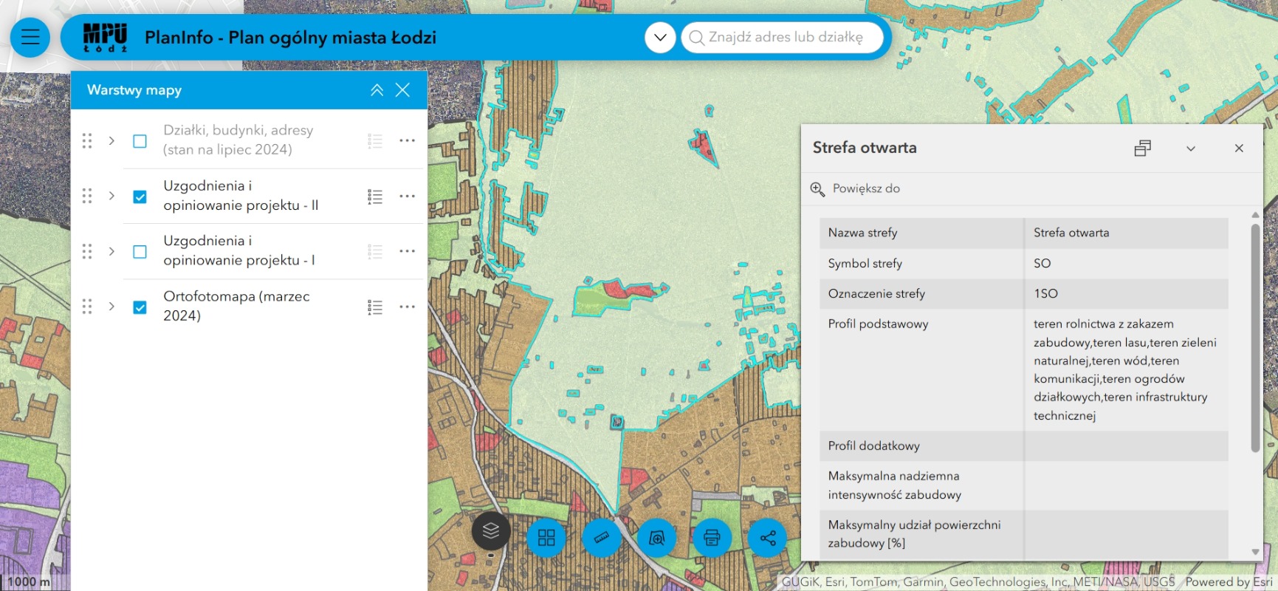1278x591 pixels.
Task: Grab drag handle of Działki, budynki layer
Action: tap(87, 140)
